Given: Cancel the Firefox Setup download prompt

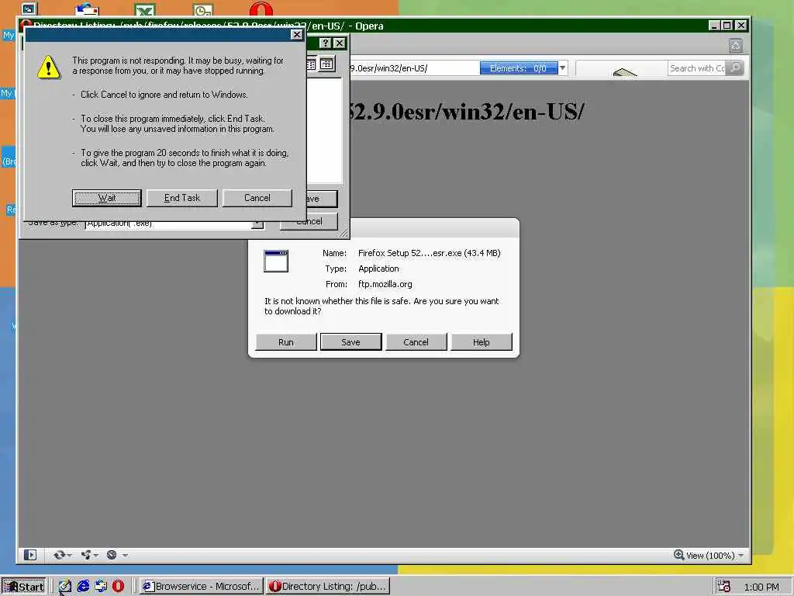Looking at the screenshot, I should pos(416,342).
